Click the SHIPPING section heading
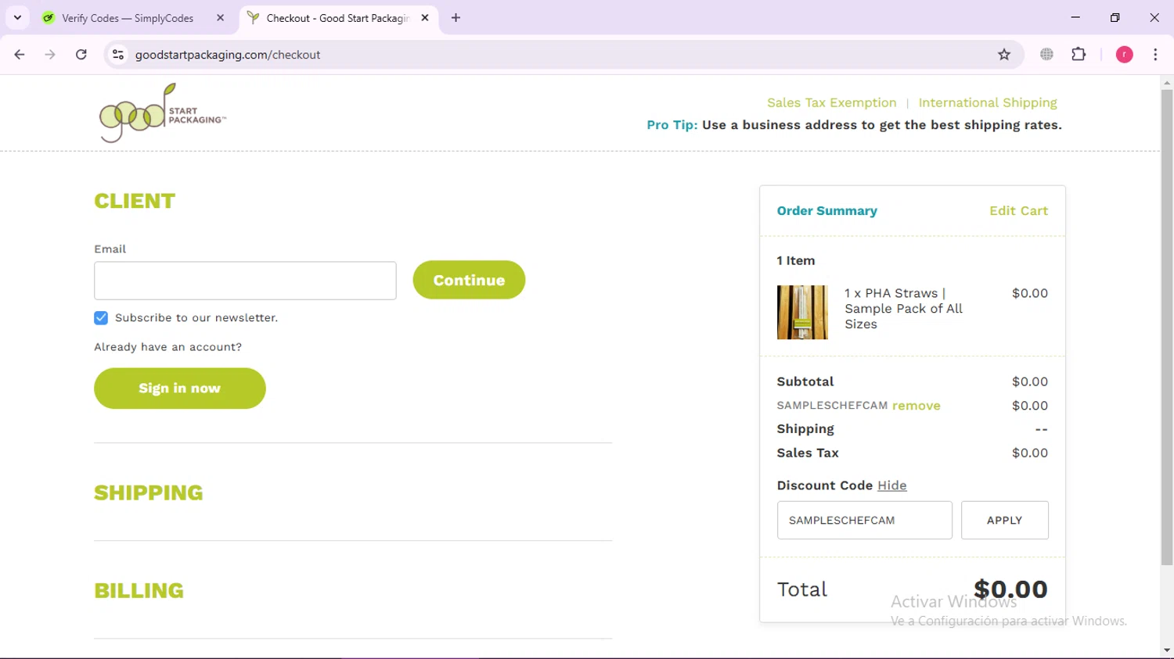 point(149,492)
